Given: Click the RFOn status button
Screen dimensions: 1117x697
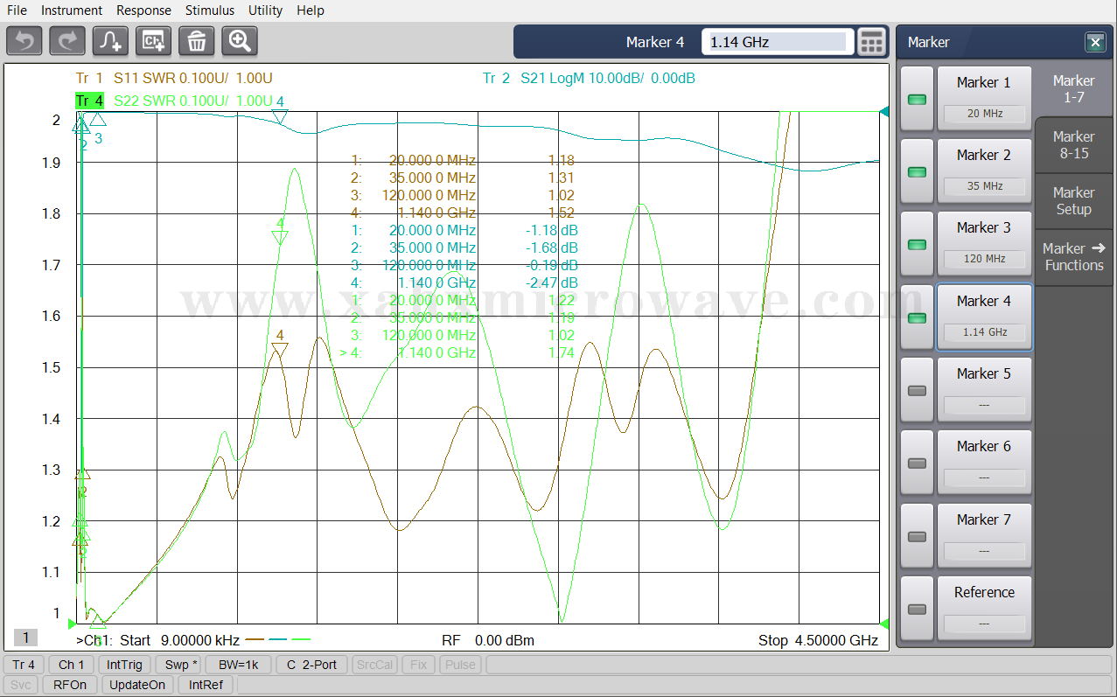Looking at the screenshot, I should tap(70, 685).
